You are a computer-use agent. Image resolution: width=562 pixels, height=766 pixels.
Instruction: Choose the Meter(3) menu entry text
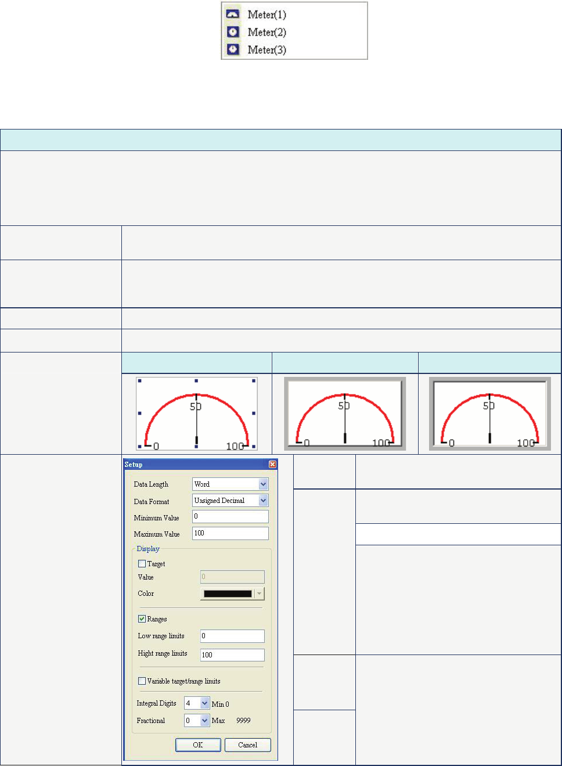tap(266, 50)
